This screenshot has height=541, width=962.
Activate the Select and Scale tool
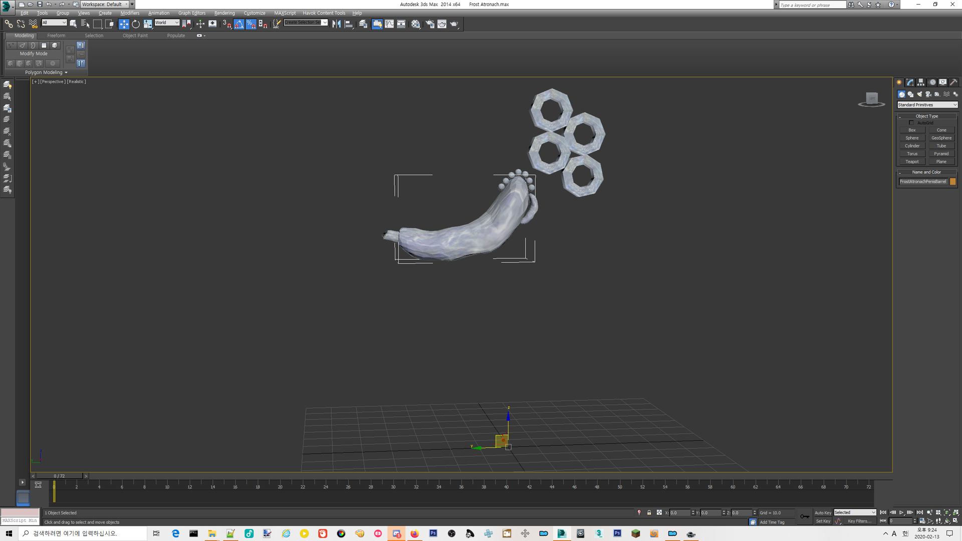point(148,24)
